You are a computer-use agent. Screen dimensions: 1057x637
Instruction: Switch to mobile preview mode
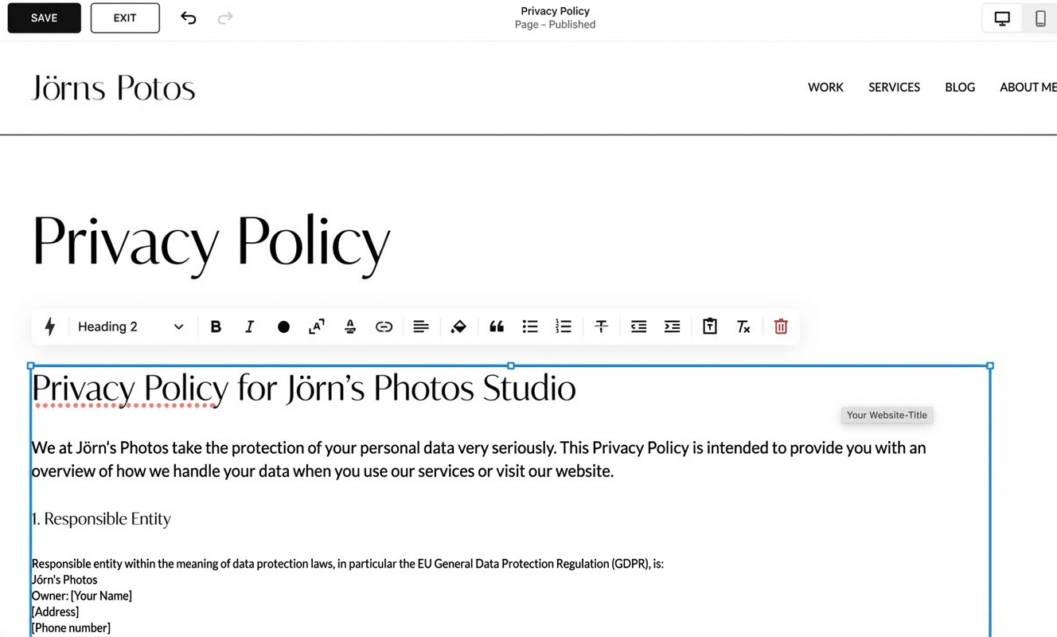(1040, 18)
